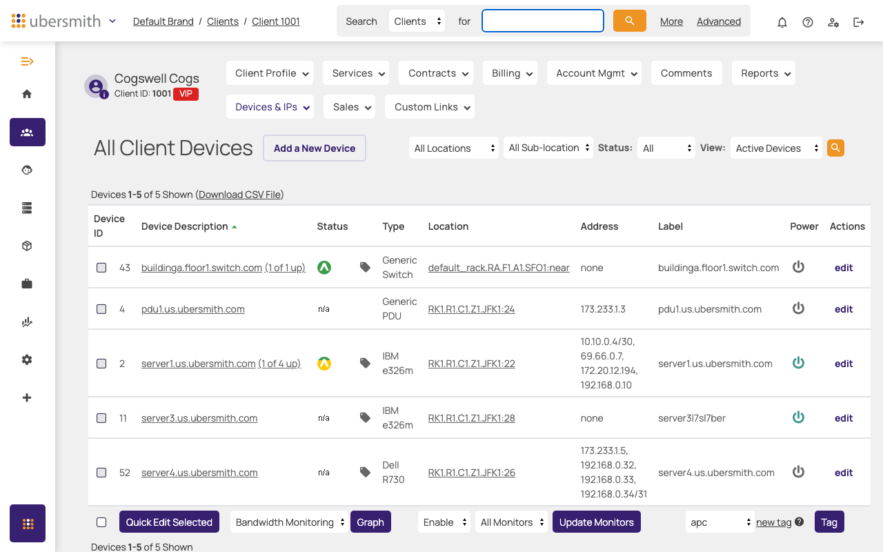Open the Devices & IPs menu
The image size is (883, 552).
click(270, 107)
